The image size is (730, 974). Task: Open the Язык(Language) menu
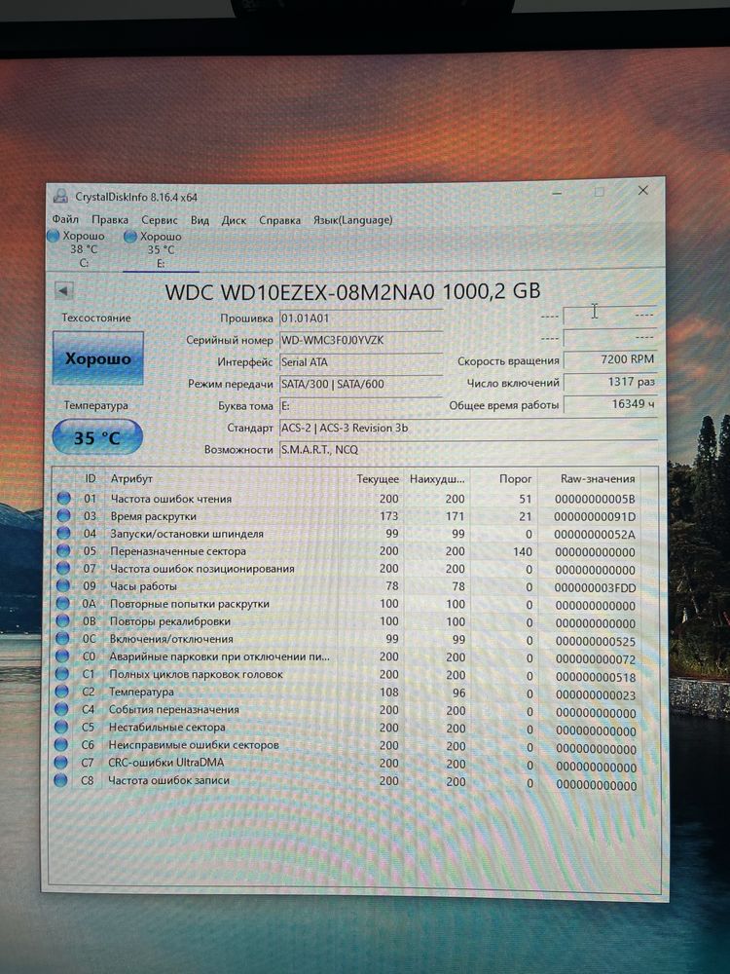[x=352, y=220]
